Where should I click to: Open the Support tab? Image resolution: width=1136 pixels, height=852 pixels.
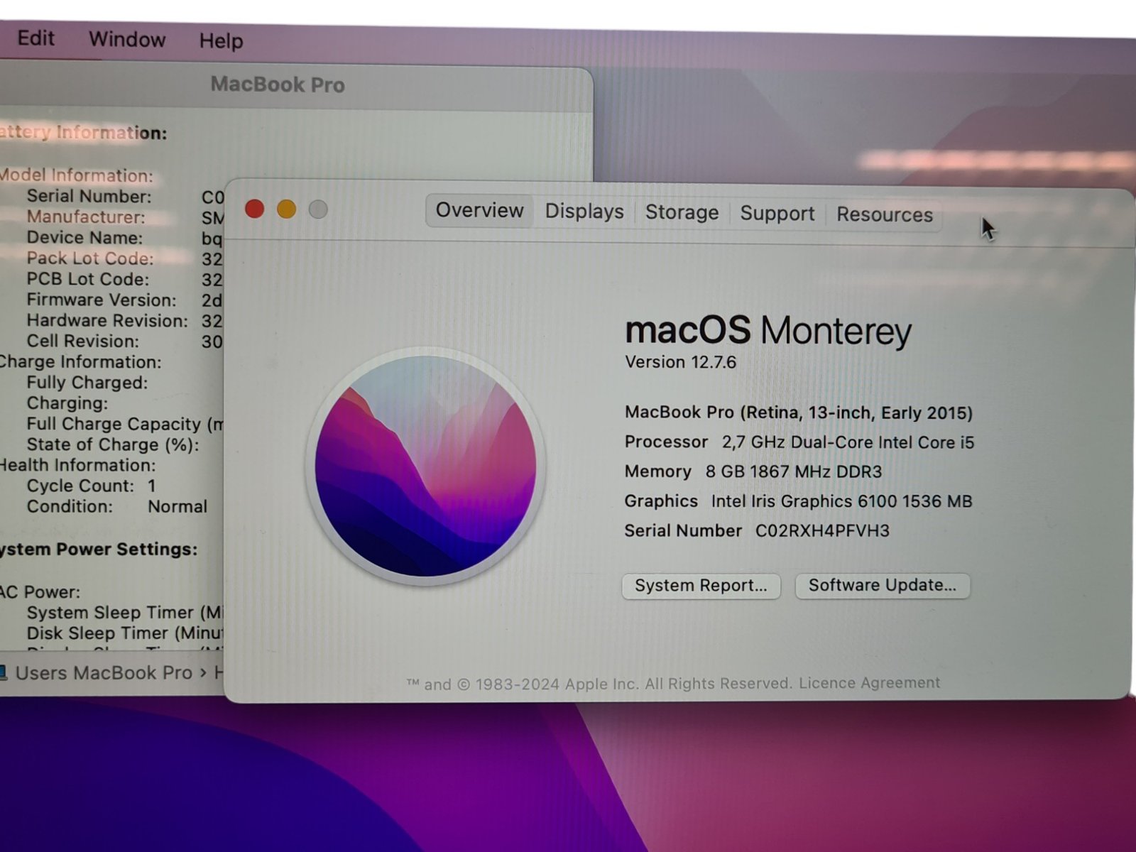tap(777, 214)
